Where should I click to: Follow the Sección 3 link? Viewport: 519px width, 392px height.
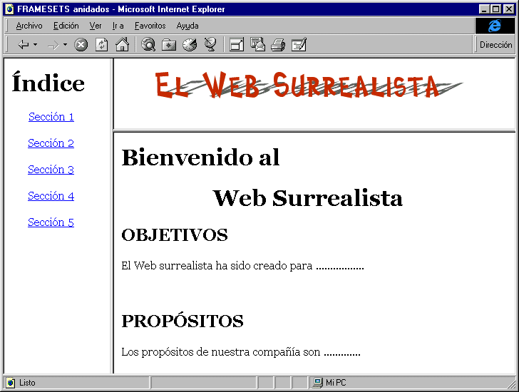pyautogui.click(x=51, y=170)
